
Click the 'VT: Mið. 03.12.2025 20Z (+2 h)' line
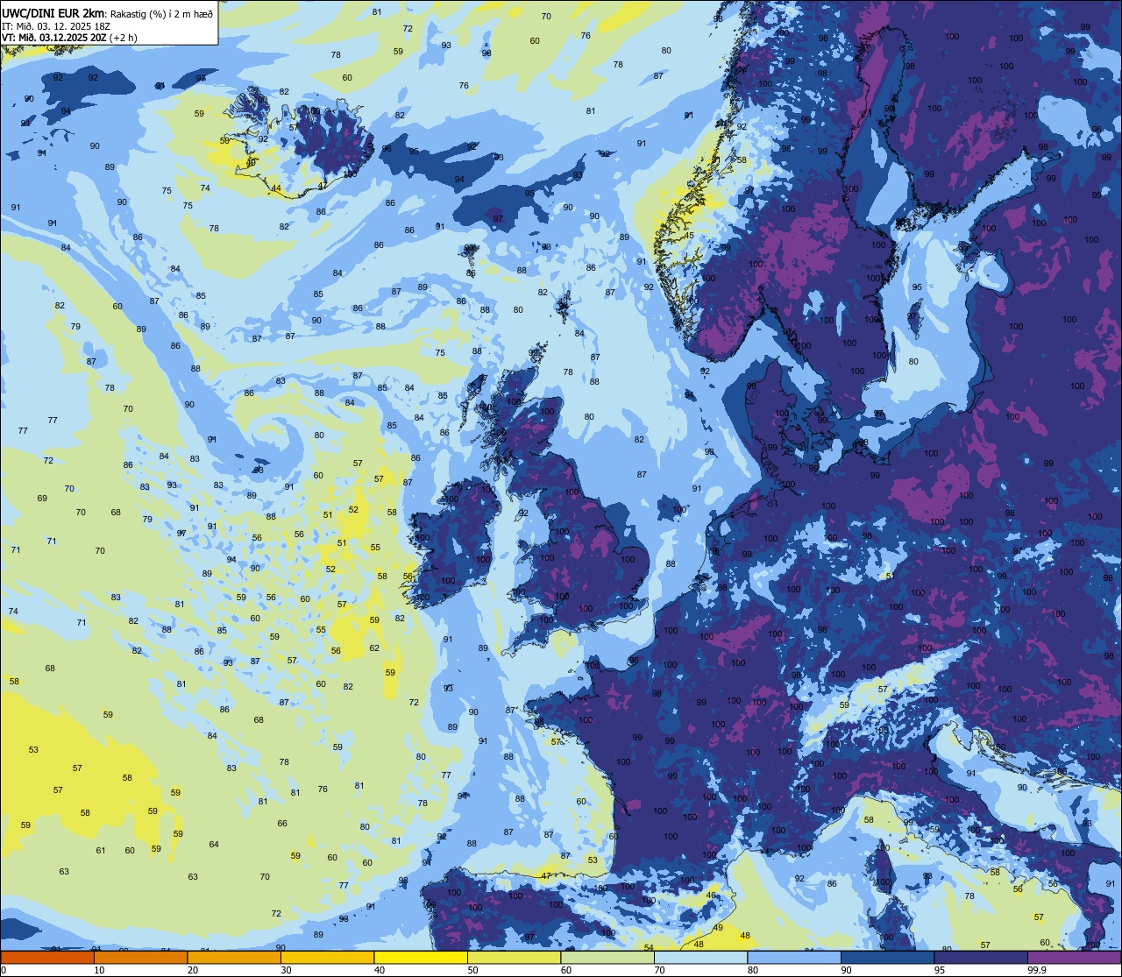tap(69, 38)
